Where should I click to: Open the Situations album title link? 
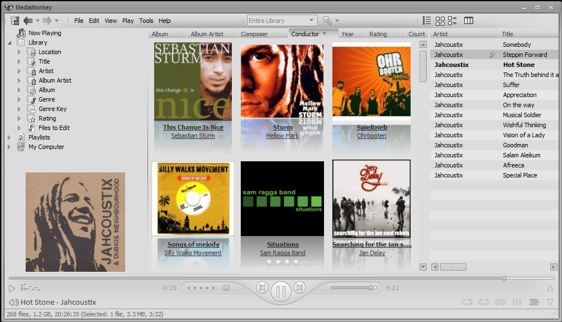(283, 244)
